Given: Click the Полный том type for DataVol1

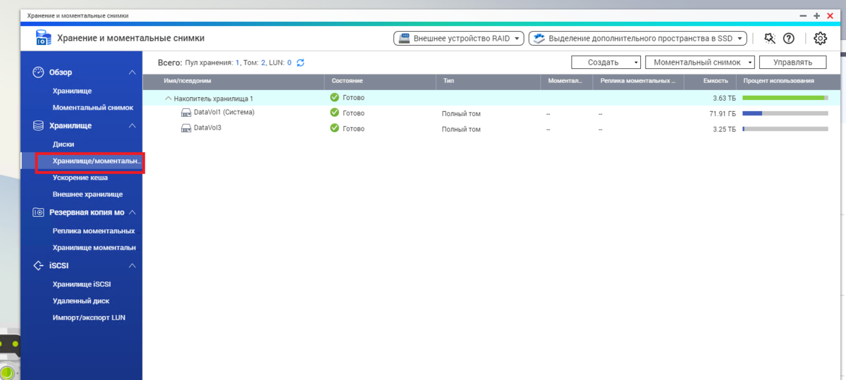Looking at the screenshot, I should (x=461, y=113).
